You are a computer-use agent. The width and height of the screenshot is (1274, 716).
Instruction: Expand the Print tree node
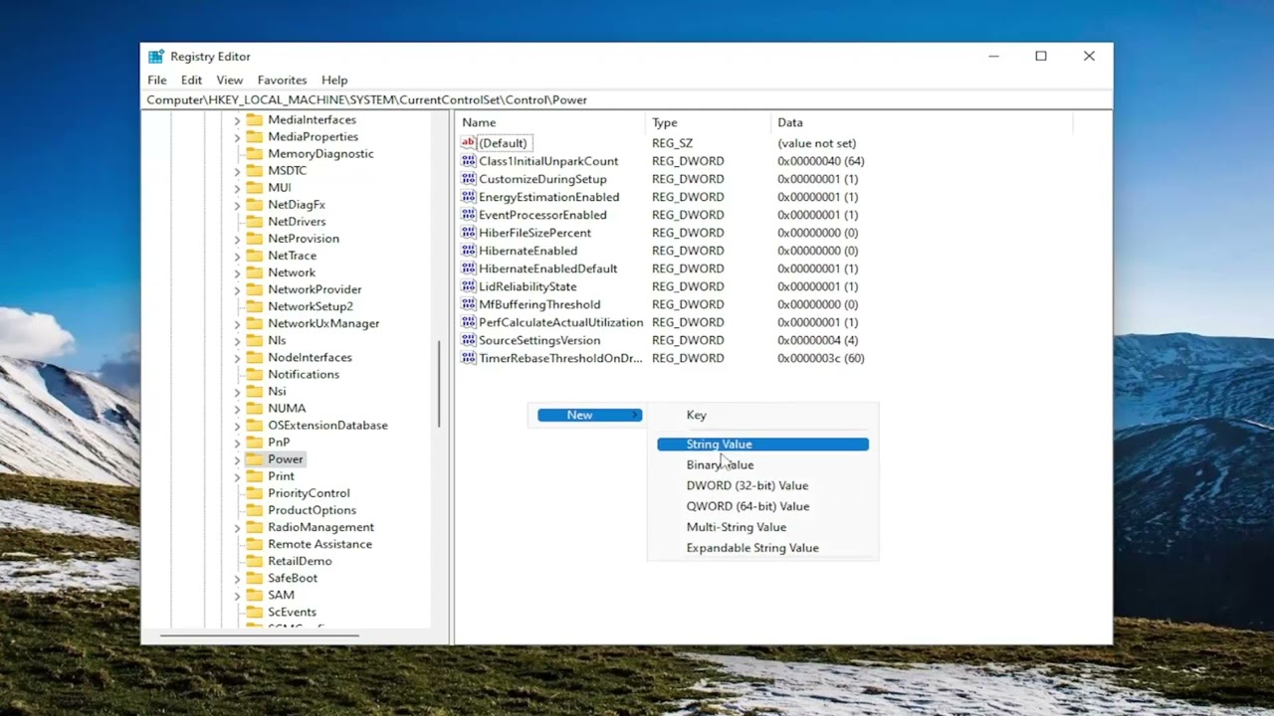237,476
